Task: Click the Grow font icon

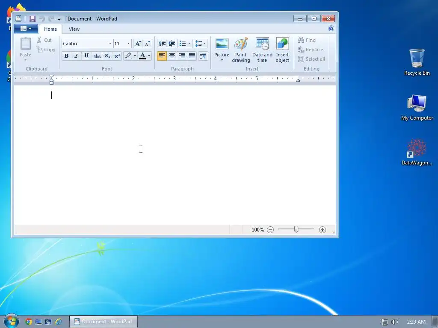Action: point(138,44)
